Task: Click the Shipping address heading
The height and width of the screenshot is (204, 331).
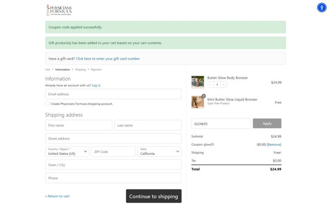Action: [x=64, y=115]
